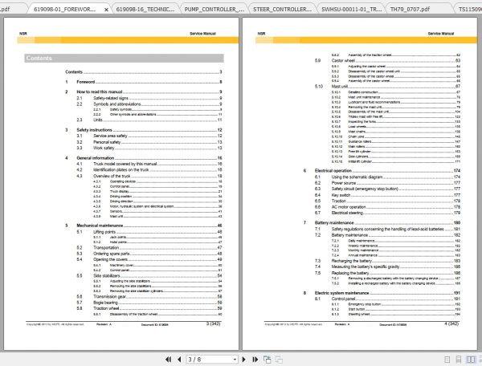This screenshot has width=482, height=366.
Task: Go to the previous page
Action: pos(179,360)
